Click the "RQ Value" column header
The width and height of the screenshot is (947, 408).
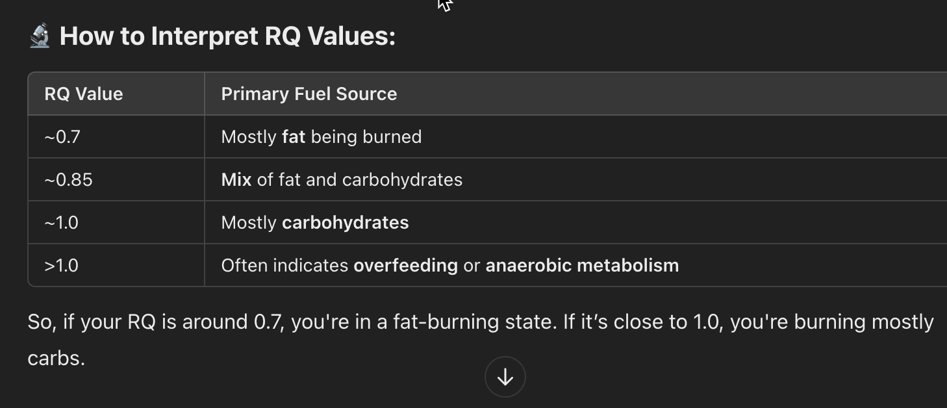84,94
